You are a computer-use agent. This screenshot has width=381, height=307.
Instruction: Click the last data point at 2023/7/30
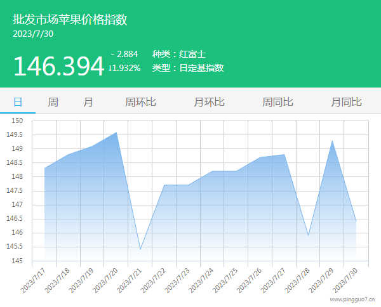click(356, 221)
